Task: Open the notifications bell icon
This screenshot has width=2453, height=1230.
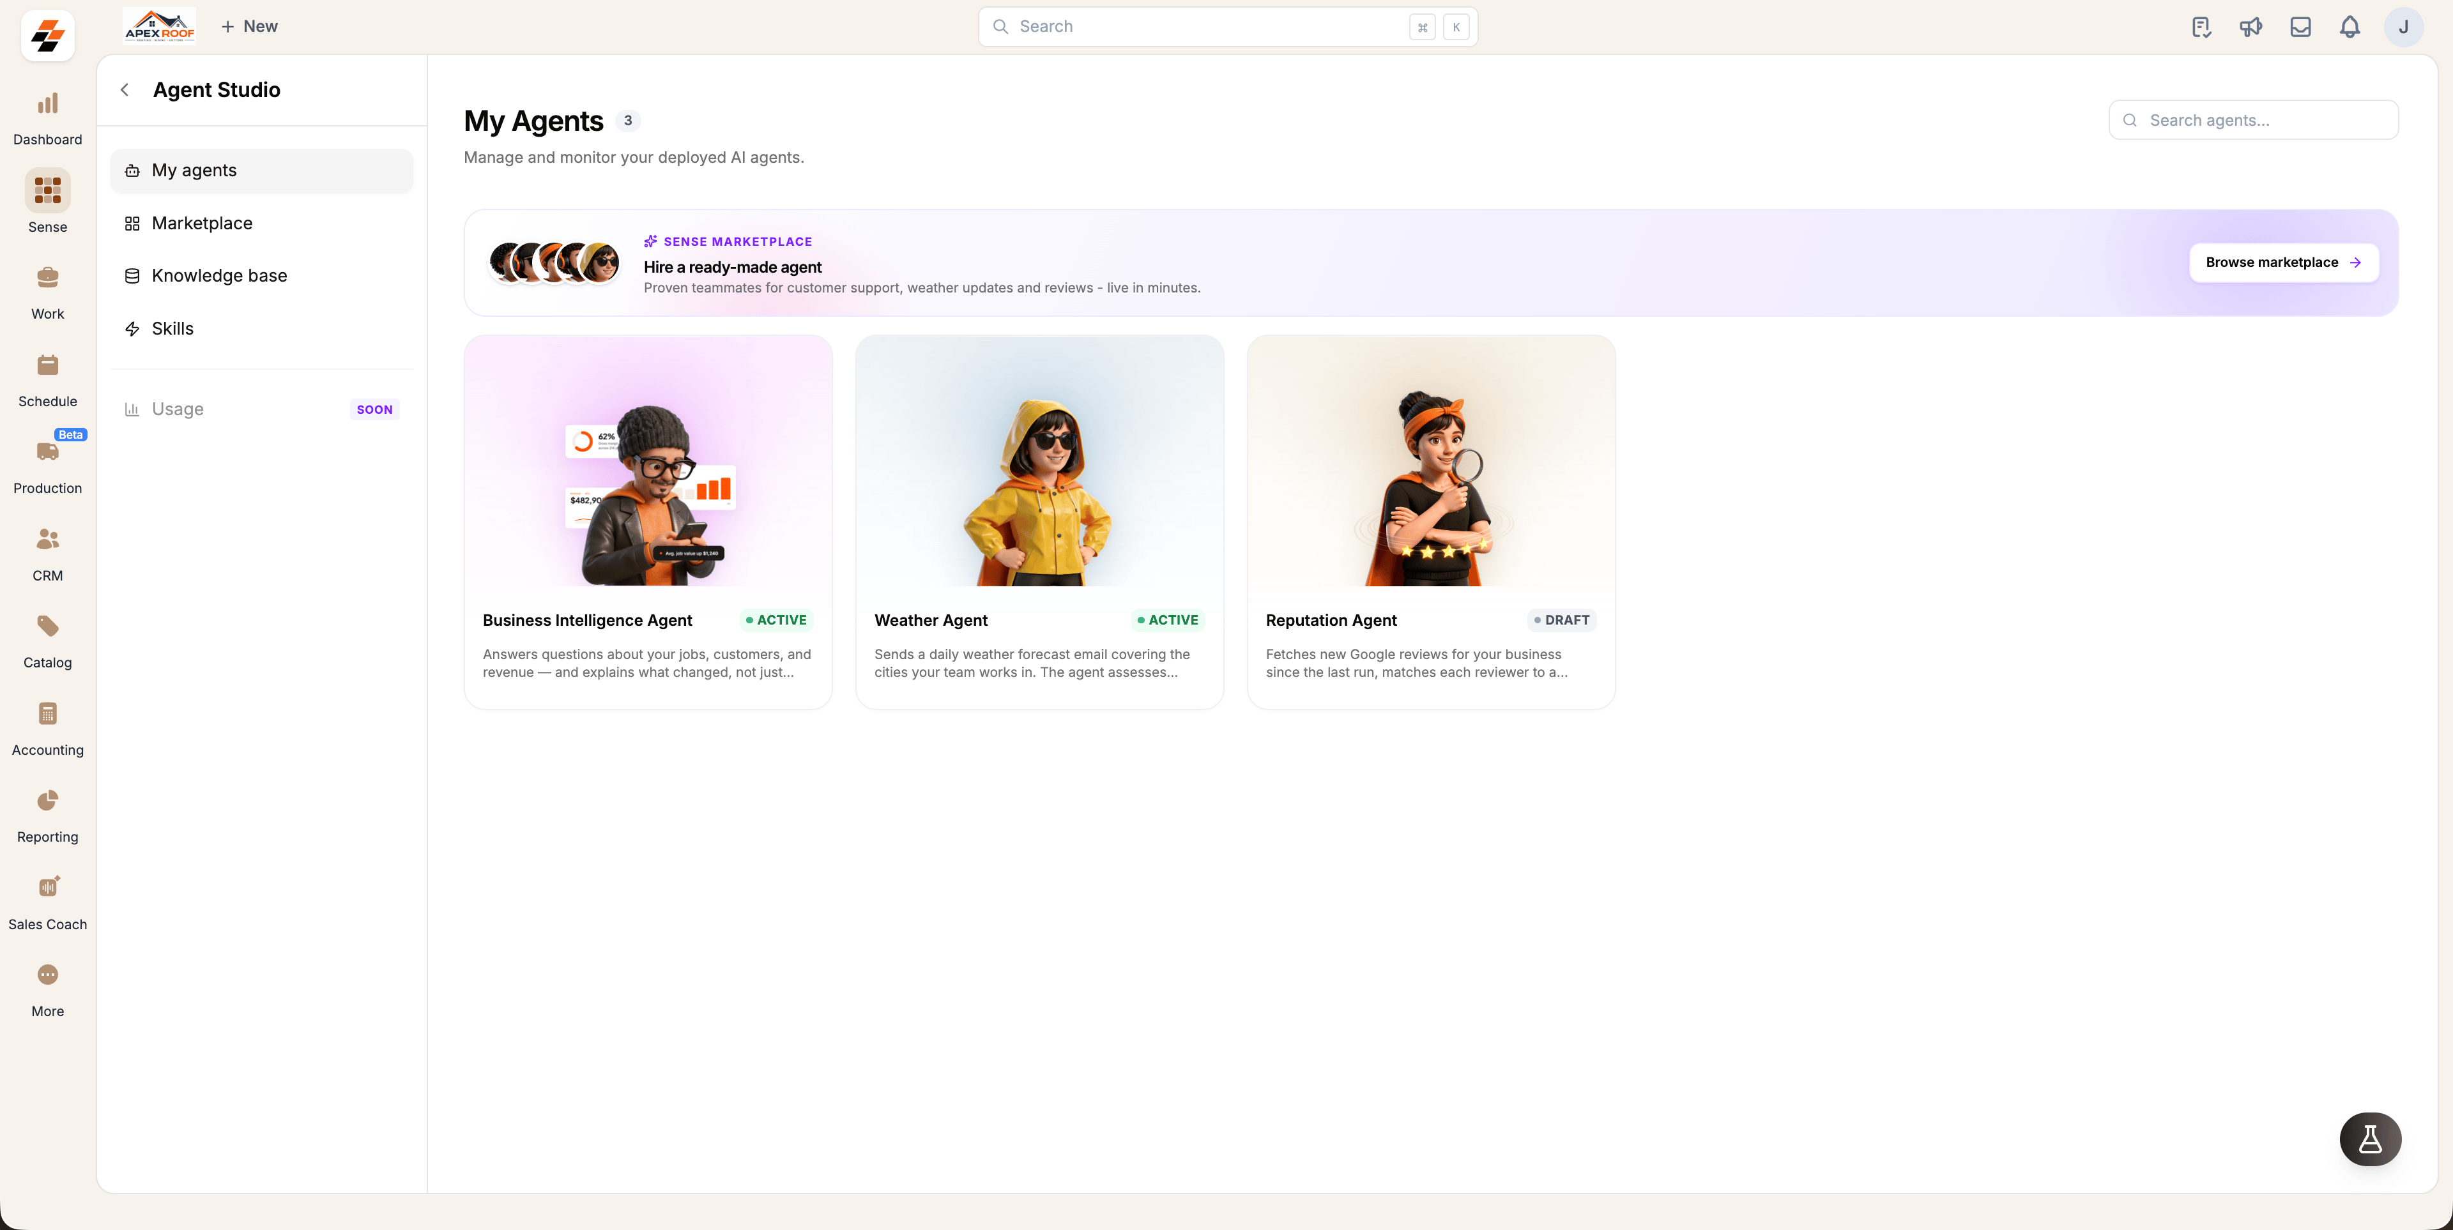Action: (x=2350, y=27)
